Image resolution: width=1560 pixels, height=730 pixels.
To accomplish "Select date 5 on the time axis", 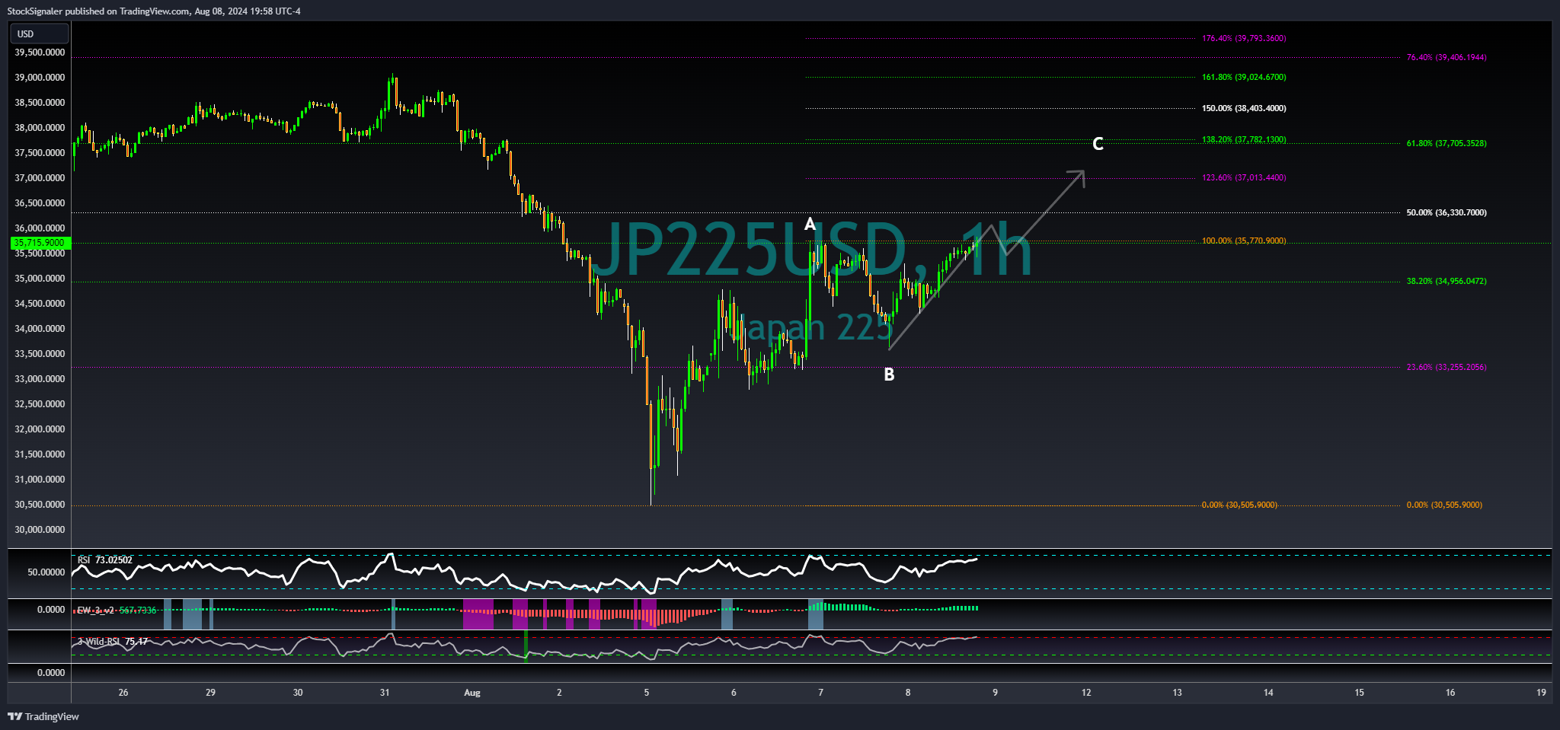I will 647,693.
